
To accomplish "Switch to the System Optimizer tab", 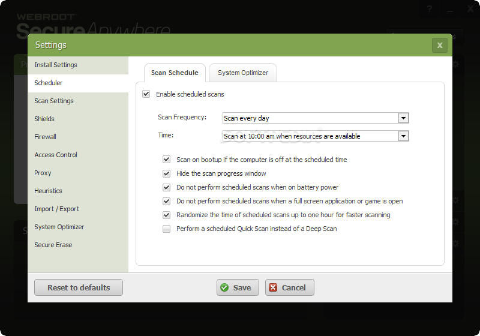I will click(x=243, y=73).
